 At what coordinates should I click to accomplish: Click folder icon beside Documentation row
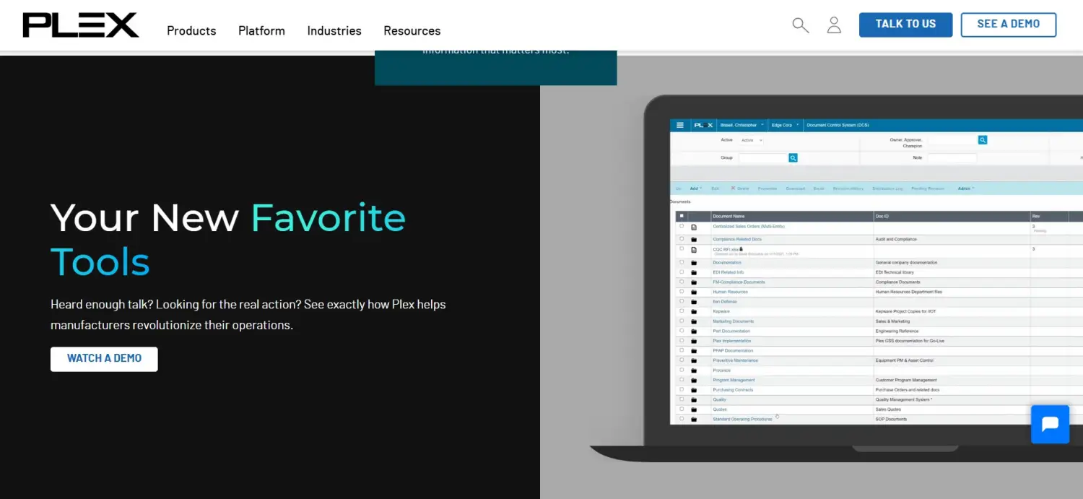(694, 263)
